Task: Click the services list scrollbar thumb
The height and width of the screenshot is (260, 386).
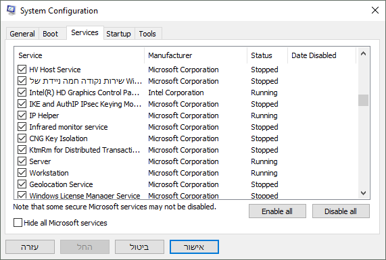Action: click(x=363, y=100)
